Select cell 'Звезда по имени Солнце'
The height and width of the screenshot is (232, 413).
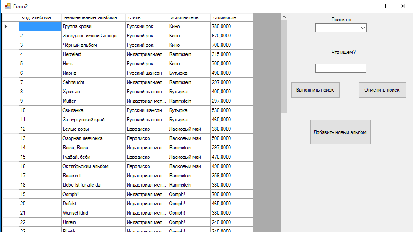93,36
